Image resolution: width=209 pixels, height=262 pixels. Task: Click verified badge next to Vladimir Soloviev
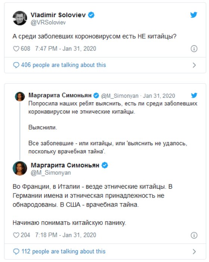click(91, 15)
